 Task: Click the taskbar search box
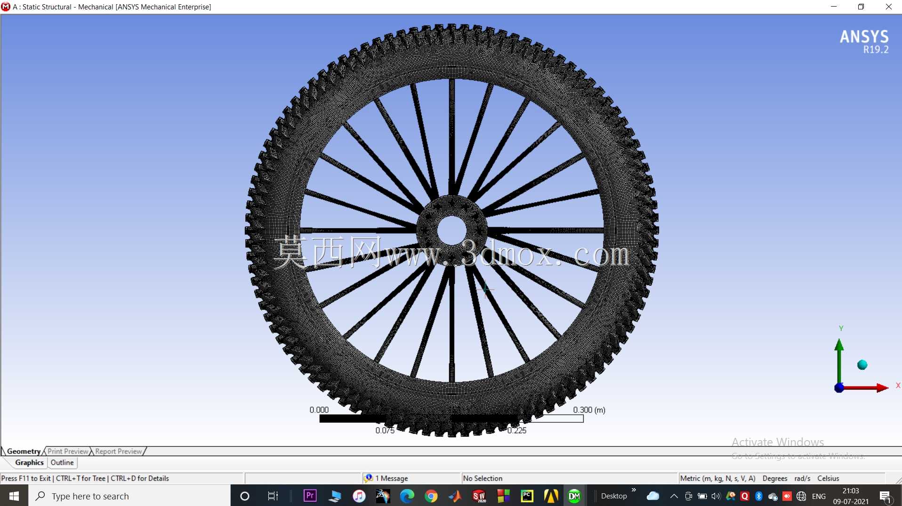click(129, 496)
